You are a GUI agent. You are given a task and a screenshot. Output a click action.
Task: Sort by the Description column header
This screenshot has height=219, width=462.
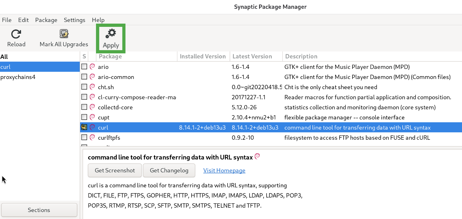(x=372, y=56)
